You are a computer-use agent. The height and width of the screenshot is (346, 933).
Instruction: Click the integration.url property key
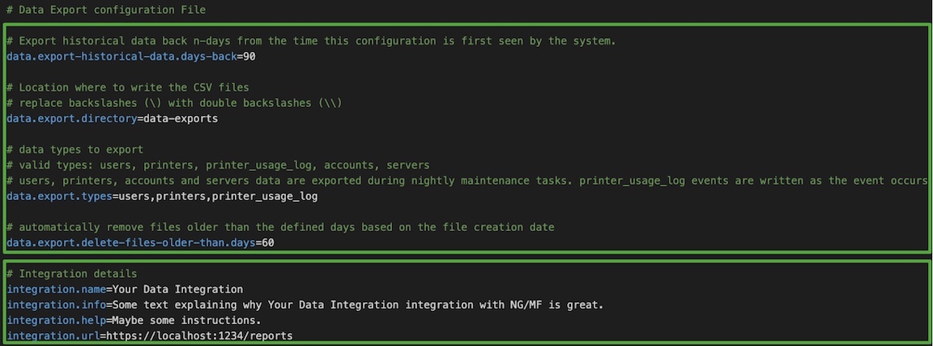[x=53, y=336]
